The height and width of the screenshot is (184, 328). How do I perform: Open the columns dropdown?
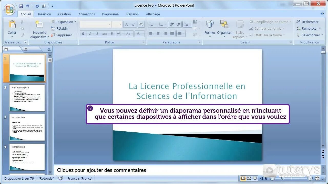coord(181,34)
